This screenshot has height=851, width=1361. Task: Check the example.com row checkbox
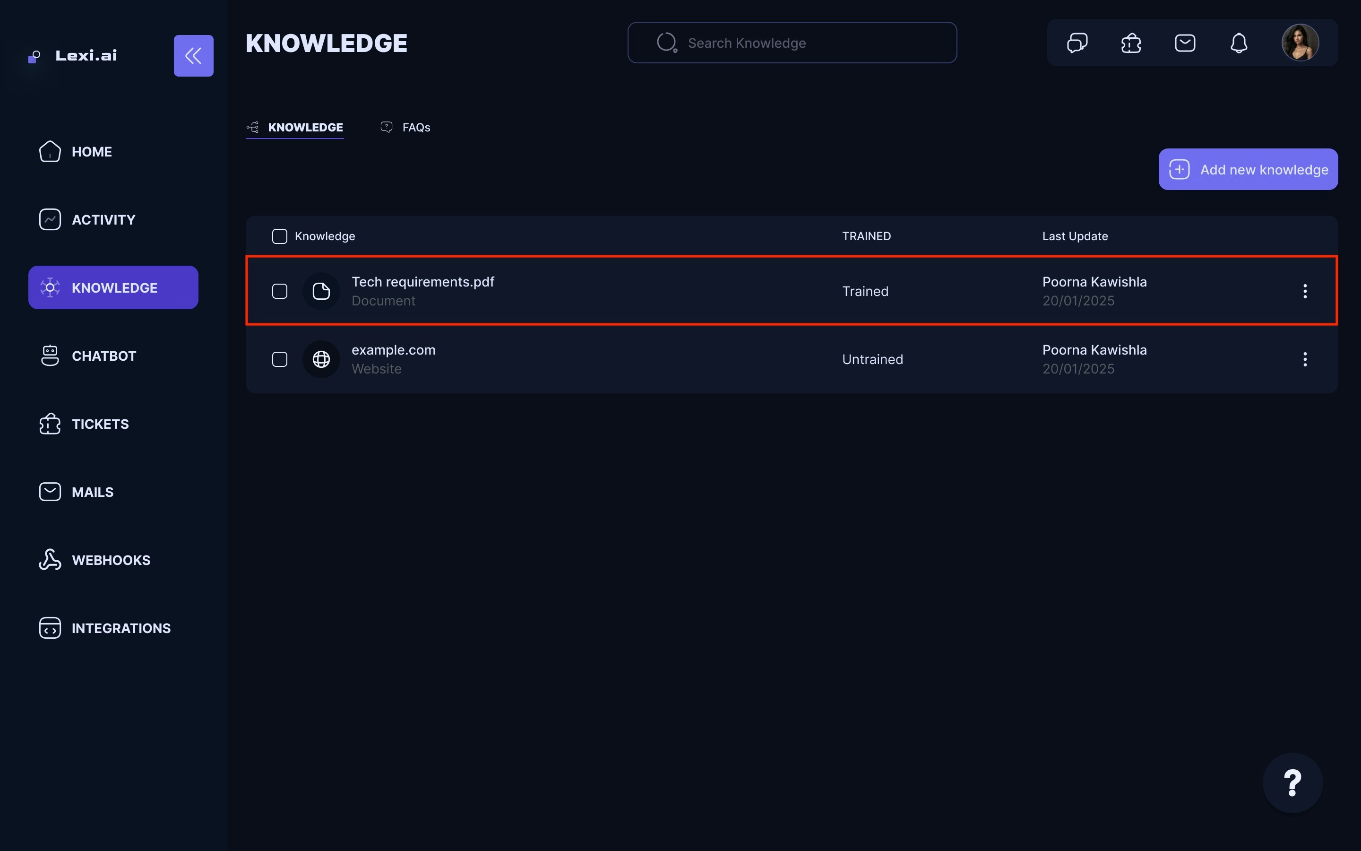pos(279,359)
